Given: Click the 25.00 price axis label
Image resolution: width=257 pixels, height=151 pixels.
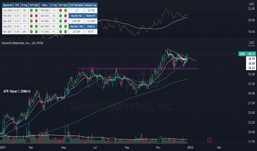Looking at the screenshot, I should (251, 113).
